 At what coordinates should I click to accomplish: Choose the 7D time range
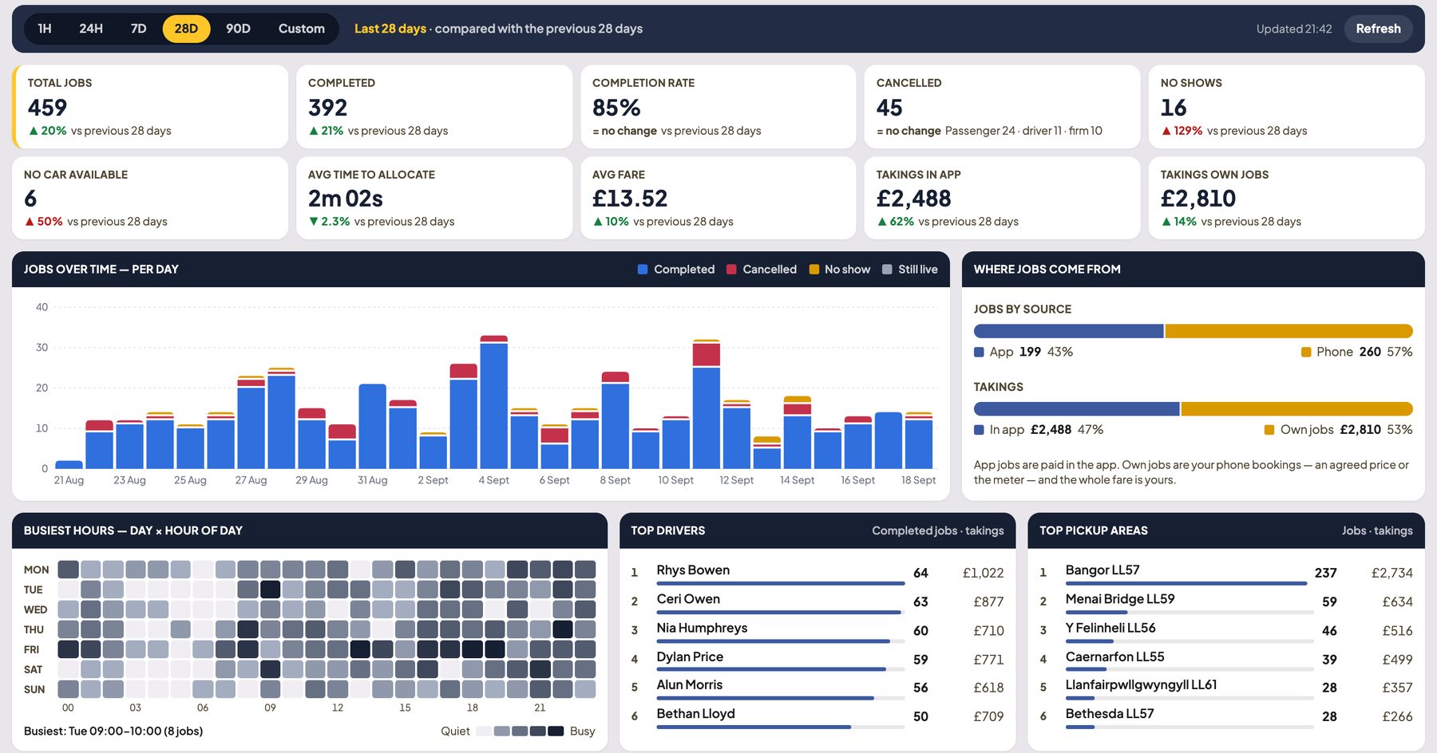point(138,29)
